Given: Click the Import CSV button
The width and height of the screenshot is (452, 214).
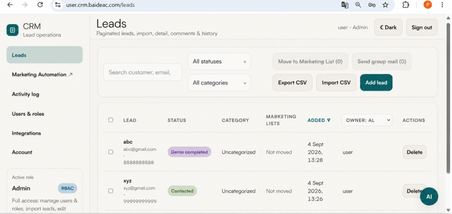Looking at the screenshot, I should click(336, 83).
